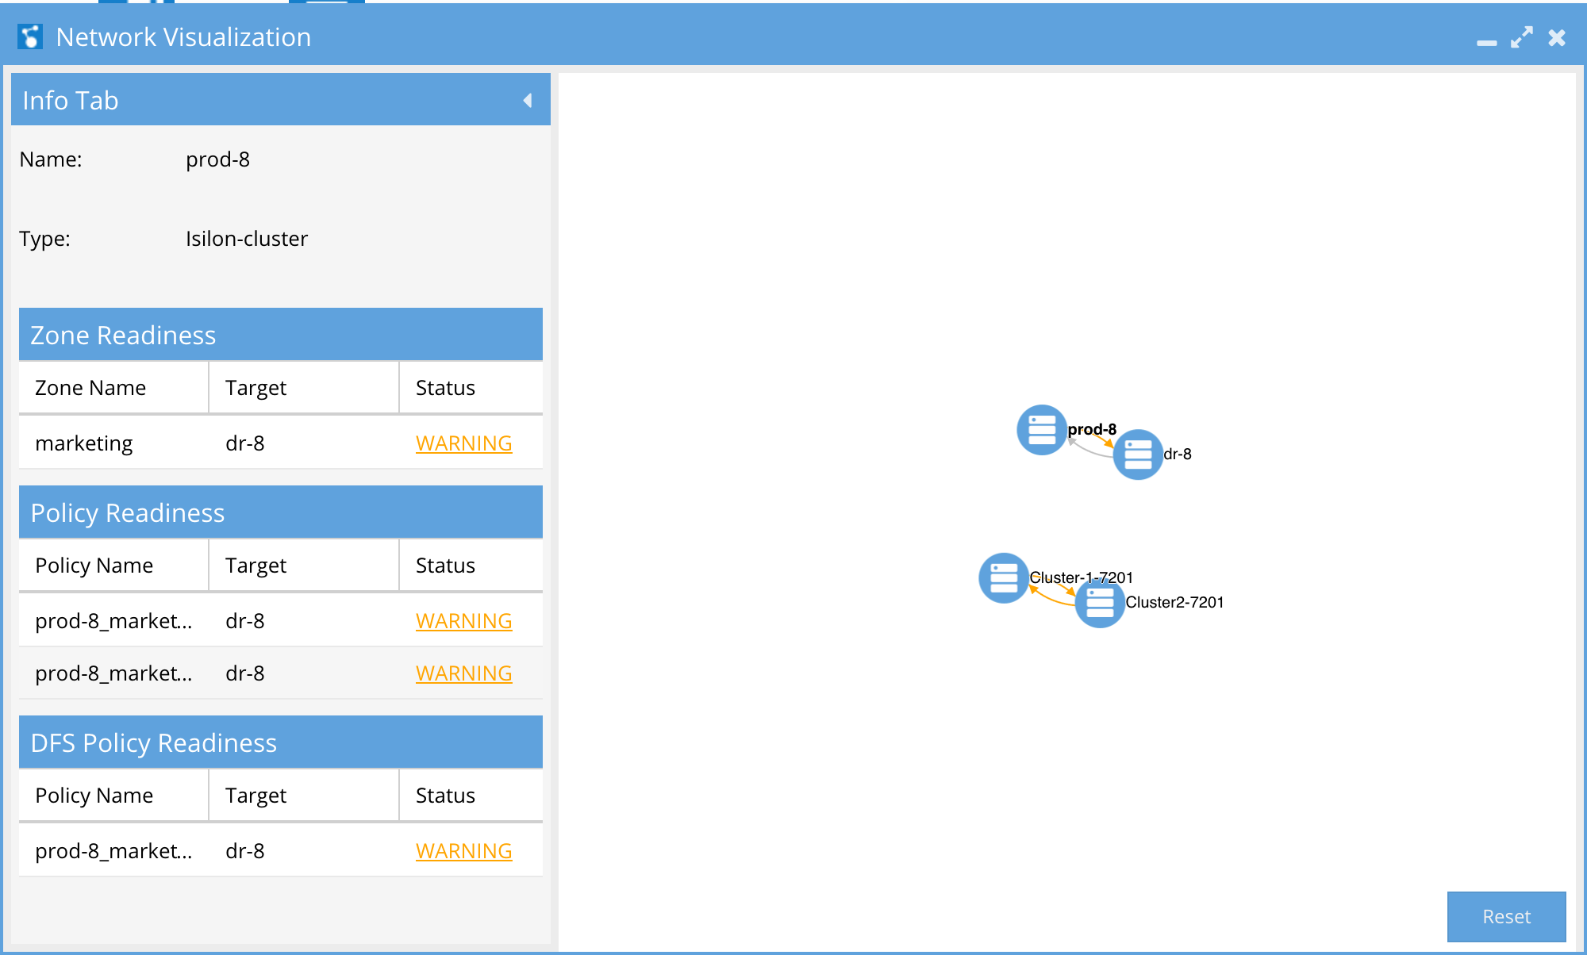
Task: Click the prod-8 cluster node icon
Action: [1041, 430]
